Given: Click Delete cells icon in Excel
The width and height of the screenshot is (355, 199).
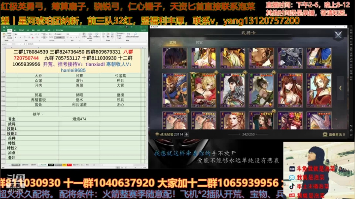Looking at the screenshot, I should [x=108, y=35].
